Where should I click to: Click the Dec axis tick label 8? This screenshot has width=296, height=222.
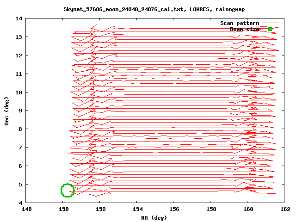(x=20, y=129)
